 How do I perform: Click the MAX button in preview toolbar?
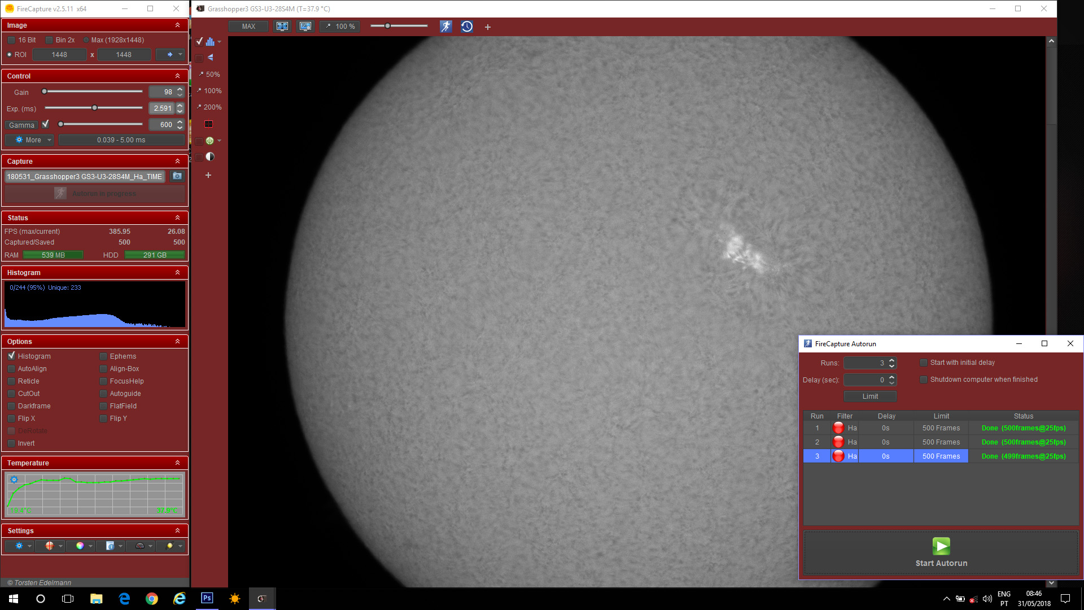tap(248, 27)
